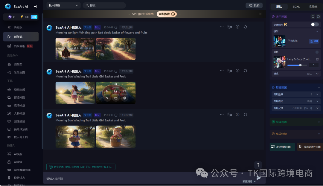Click the 搜索 search field
Screen dimensions: 323x186
pyautogui.click(x=104, y=5)
